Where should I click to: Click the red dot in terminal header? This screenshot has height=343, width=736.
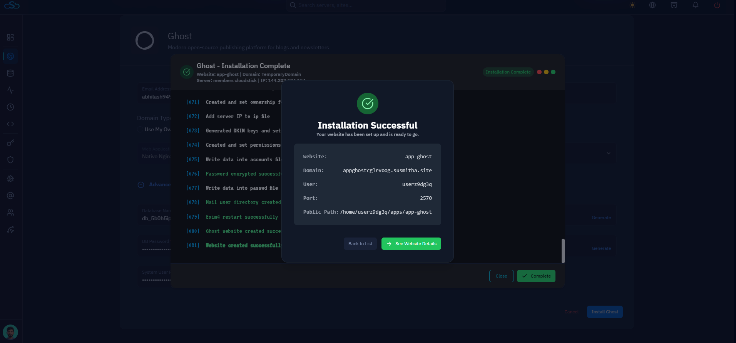[539, 72]
